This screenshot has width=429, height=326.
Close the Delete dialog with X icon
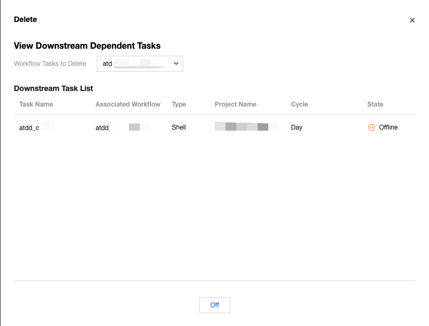pos(412,20)
